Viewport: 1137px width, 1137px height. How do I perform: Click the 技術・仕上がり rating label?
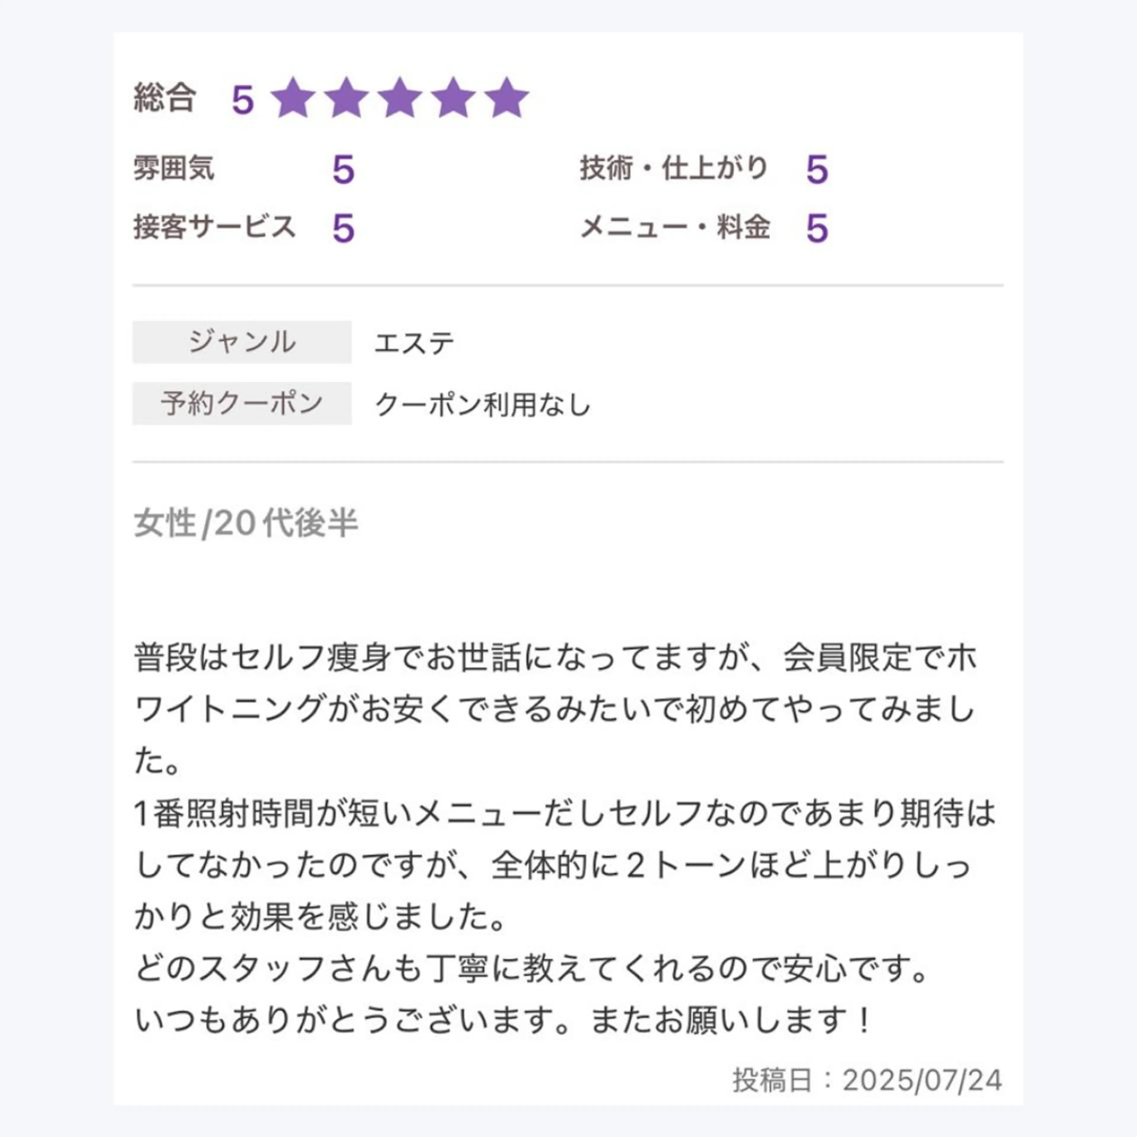tap(675, 168)
